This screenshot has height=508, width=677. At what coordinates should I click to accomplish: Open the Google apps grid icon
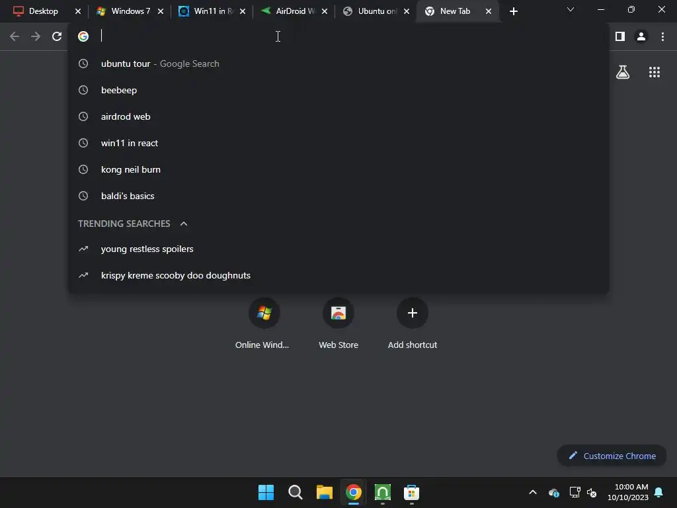(x=654, y=72)
